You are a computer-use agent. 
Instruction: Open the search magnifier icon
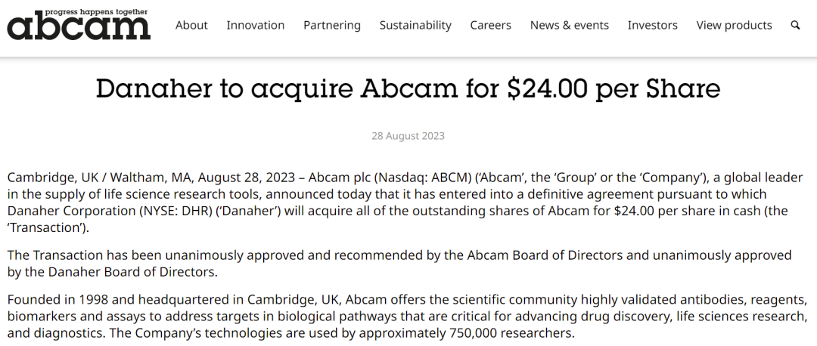click(795, 26)
